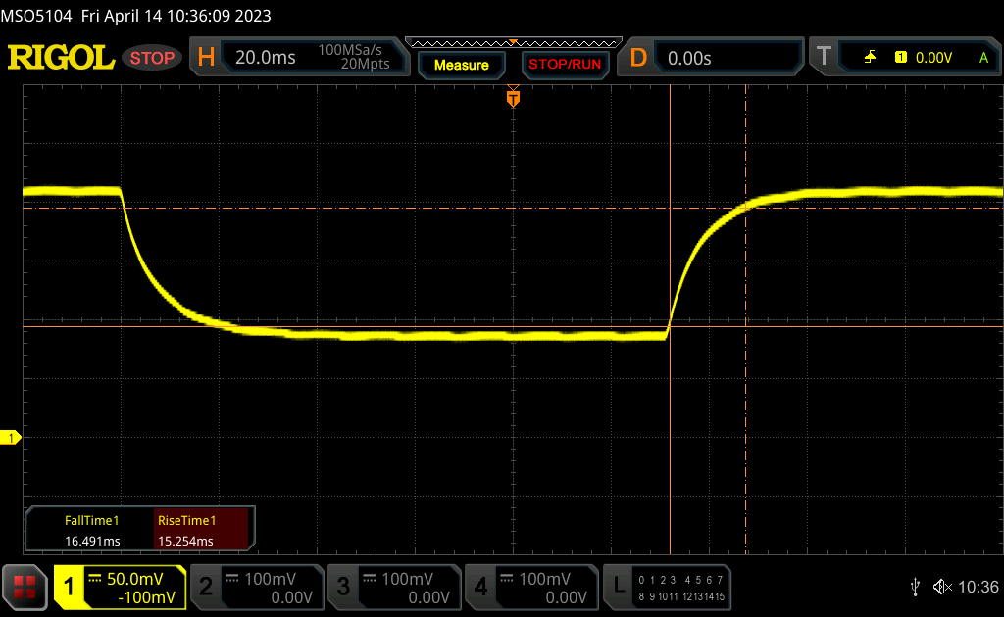The width and height of the screenshot is (1004, 617).
Task: Open the T trigger settings label
Action: tap(824, 58)
